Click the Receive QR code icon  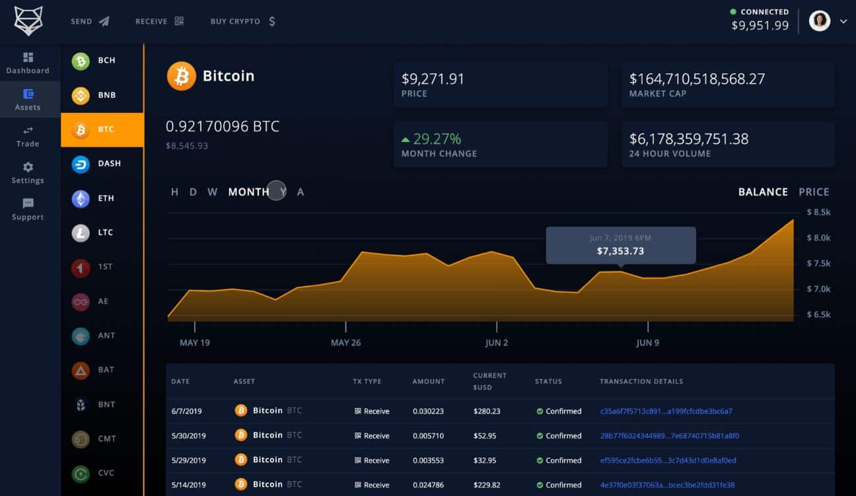pos(179,21)
